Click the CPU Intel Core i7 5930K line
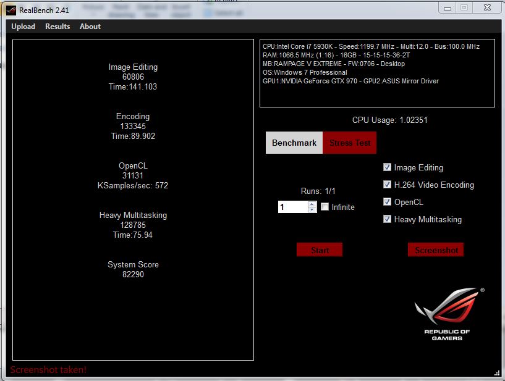 click(371, 46)
